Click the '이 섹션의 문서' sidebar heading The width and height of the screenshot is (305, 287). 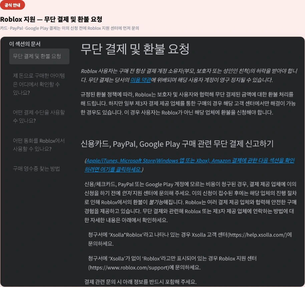[x=25, y=44]
